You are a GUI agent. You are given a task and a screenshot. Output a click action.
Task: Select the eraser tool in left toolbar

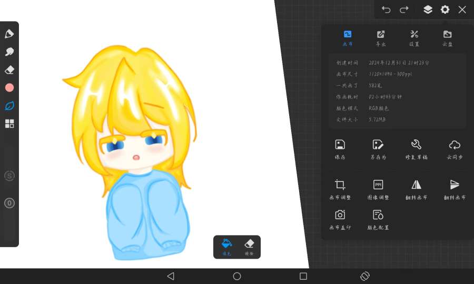point(9,70)
